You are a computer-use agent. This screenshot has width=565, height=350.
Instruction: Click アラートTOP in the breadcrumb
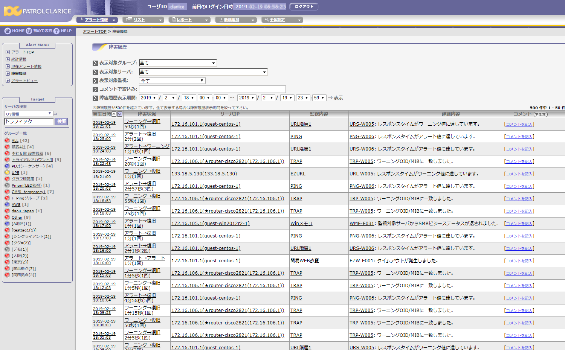pos(95,31)
